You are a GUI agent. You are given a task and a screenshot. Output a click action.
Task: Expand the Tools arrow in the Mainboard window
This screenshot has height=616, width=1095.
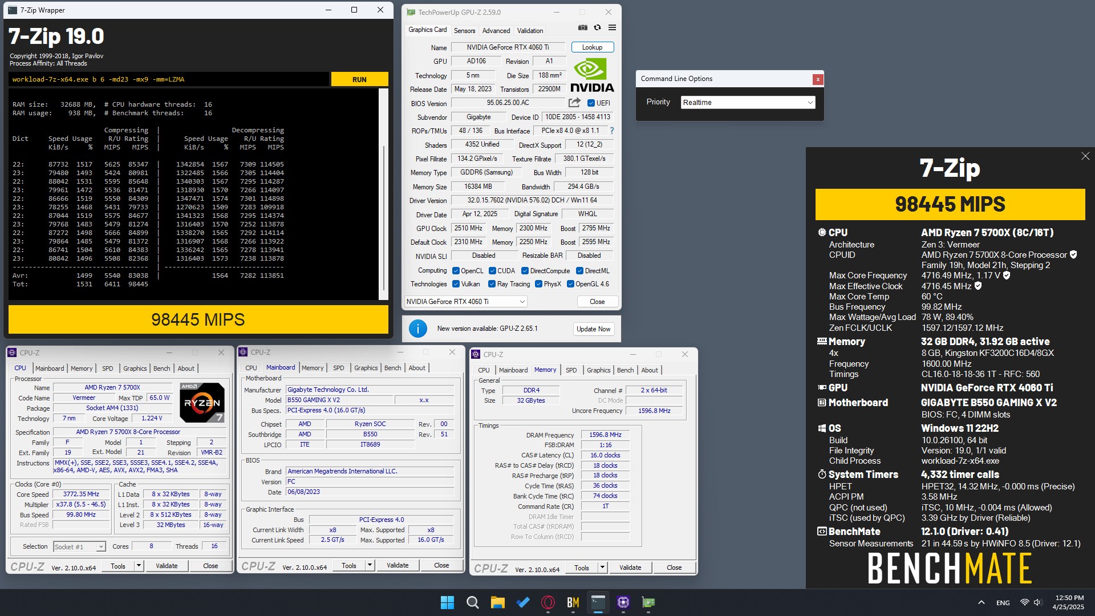tap(370, 565)
